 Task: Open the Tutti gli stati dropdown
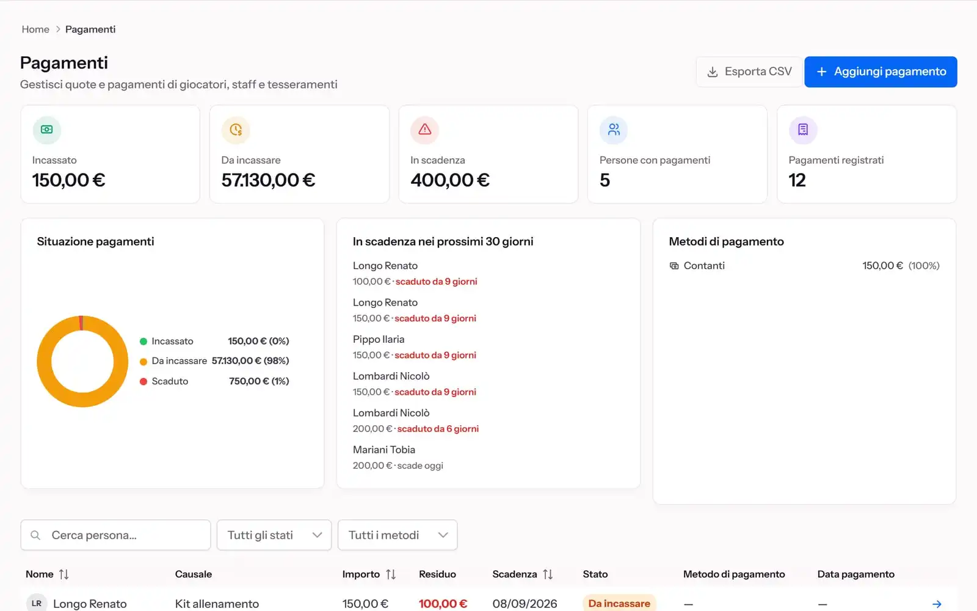(x=274, y=535)
